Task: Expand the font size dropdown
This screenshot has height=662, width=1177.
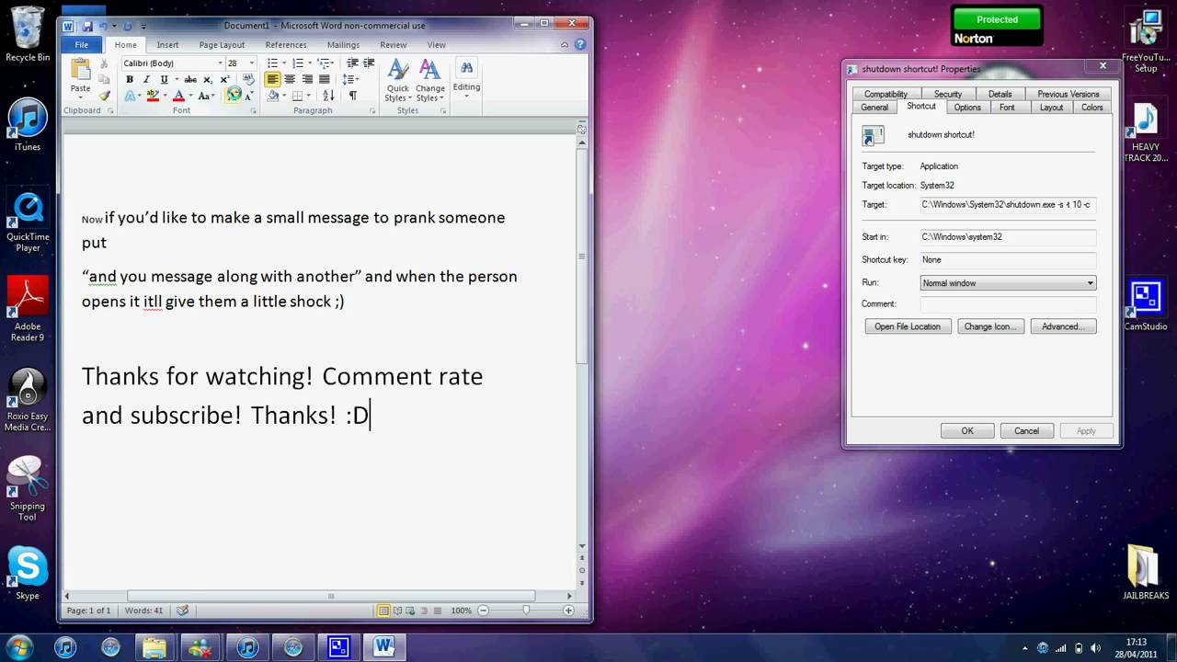Action: tap(252, 63)
